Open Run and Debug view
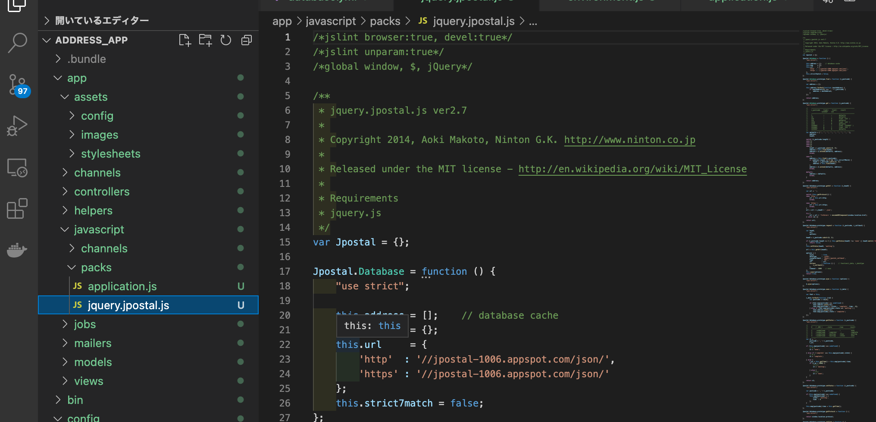Viewport: 876px width, 422px height. (17, 126)
